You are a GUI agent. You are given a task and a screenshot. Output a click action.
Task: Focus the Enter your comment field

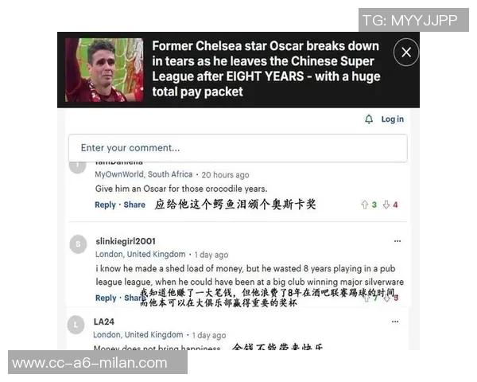pos(238,148)
